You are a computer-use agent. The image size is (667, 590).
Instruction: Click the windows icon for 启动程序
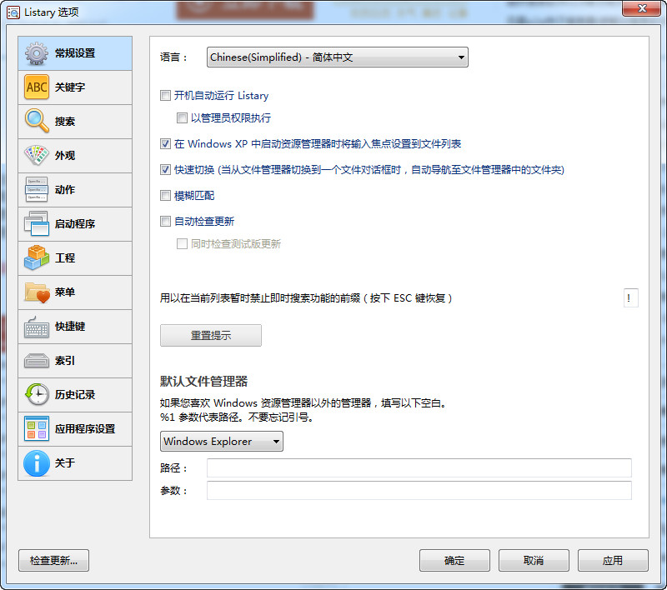(x=37, y=223)
